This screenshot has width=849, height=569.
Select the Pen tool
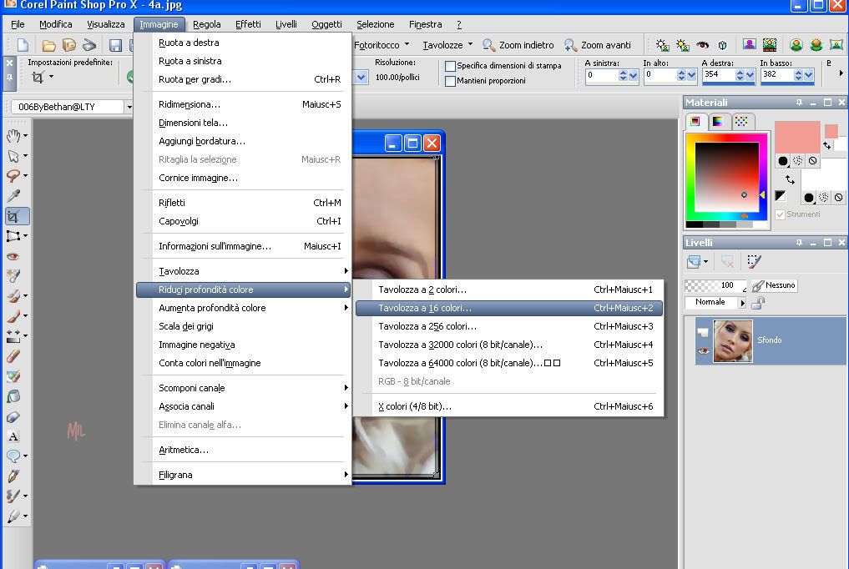[13, 476]
